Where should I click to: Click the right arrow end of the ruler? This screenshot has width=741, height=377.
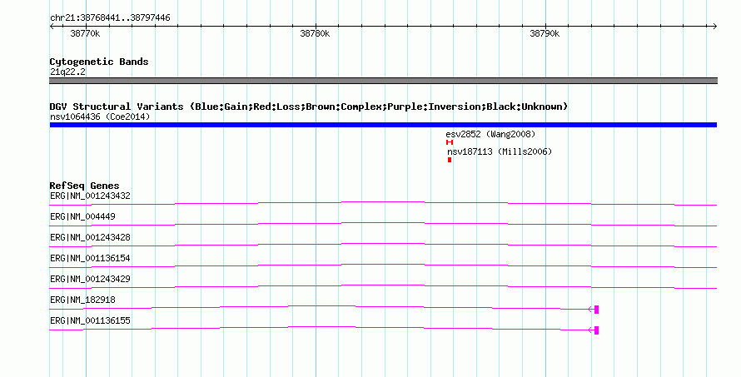tap(714, 27)
